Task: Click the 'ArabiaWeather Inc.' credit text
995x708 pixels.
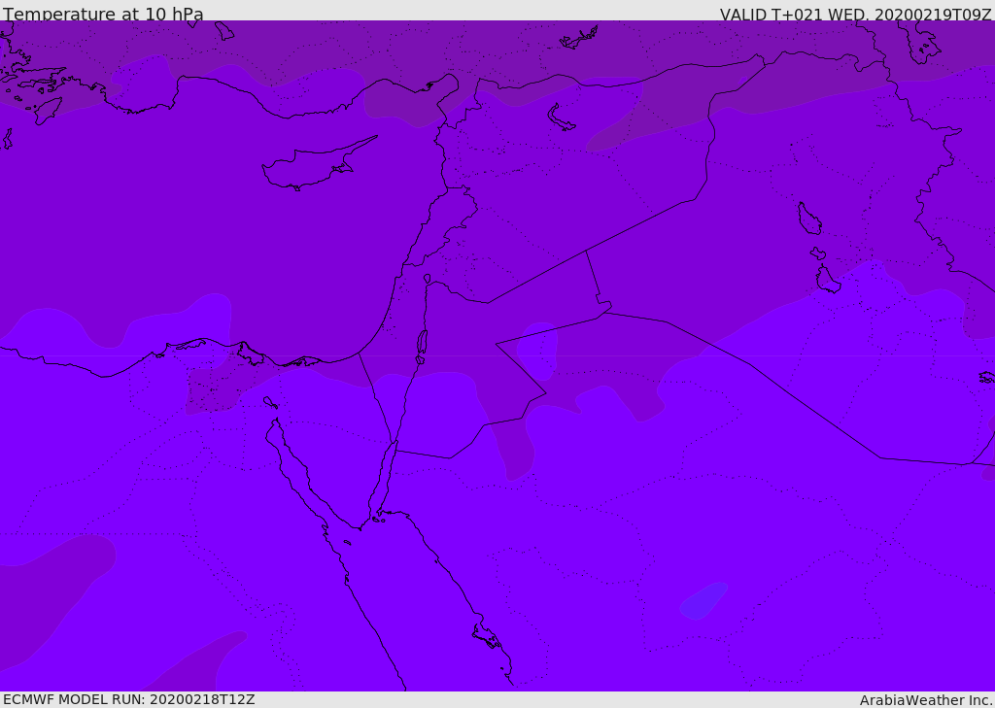Action: 926,700
